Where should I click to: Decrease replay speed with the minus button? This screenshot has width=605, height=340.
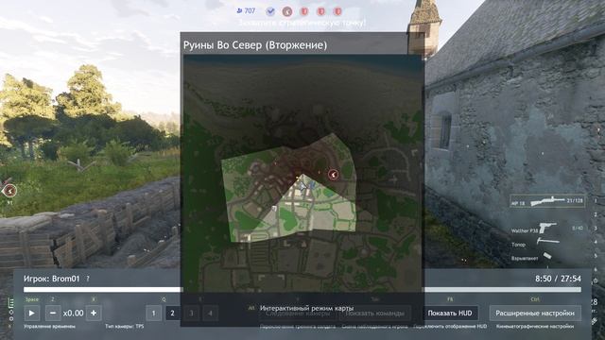tap(53, 313)
